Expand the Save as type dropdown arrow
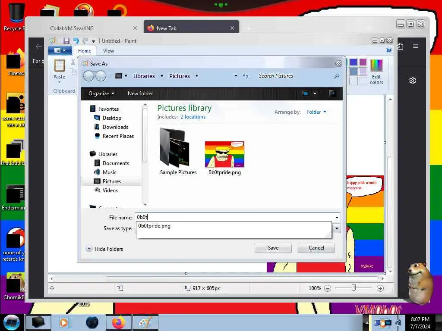Viewport: 442px width, 331px height. pos(337,228)
